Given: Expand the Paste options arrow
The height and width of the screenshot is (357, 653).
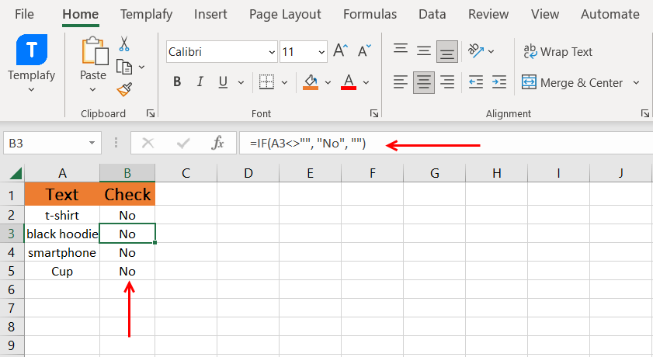Looking at the screenshot, I should [93, 89].
